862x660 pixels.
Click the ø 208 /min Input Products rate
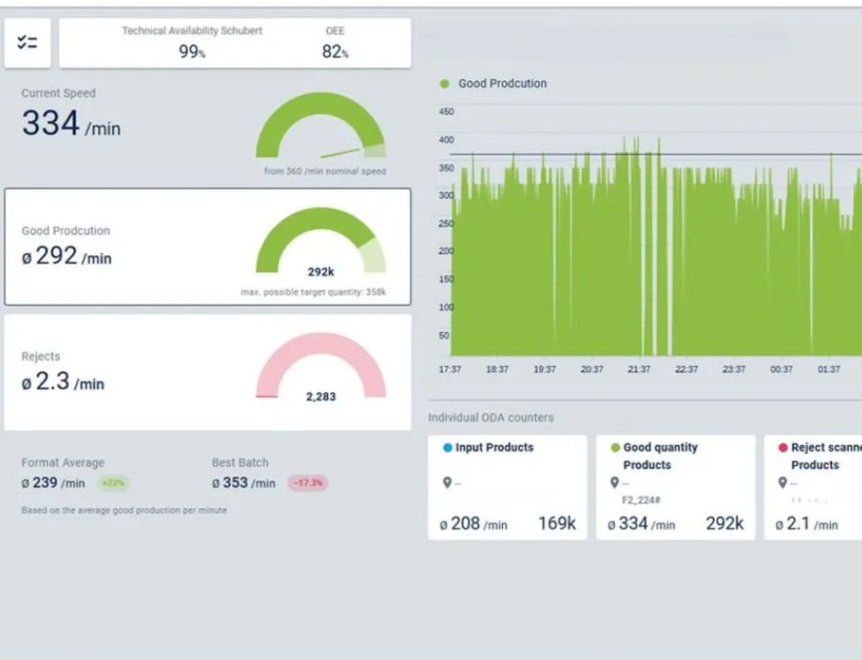[x=473, y=523]
